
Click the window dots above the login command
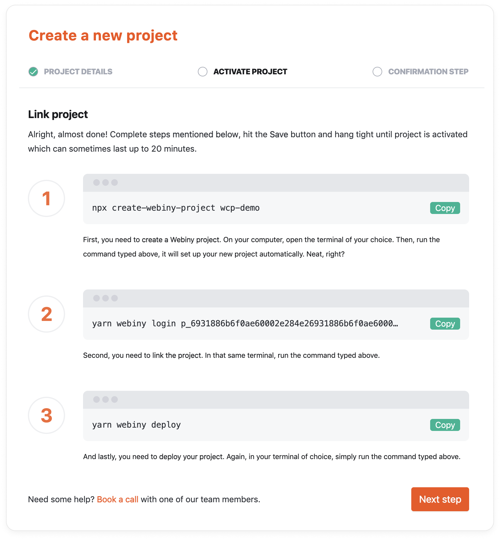(x=106, y=298)
